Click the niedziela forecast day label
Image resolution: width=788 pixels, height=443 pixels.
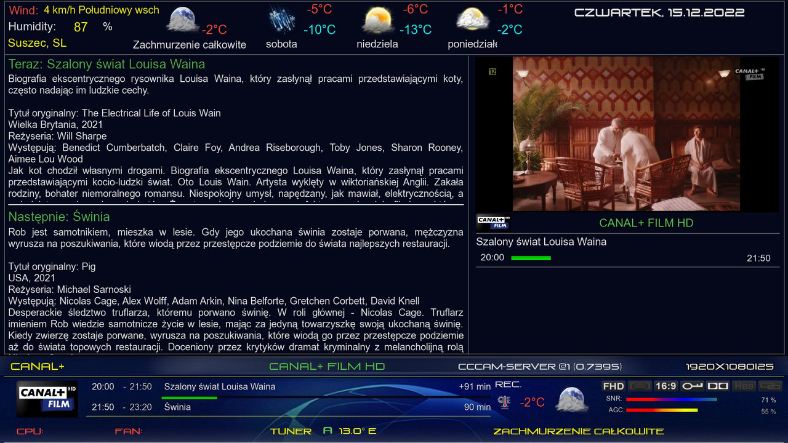pyautogui.click(x=377, y=44)
